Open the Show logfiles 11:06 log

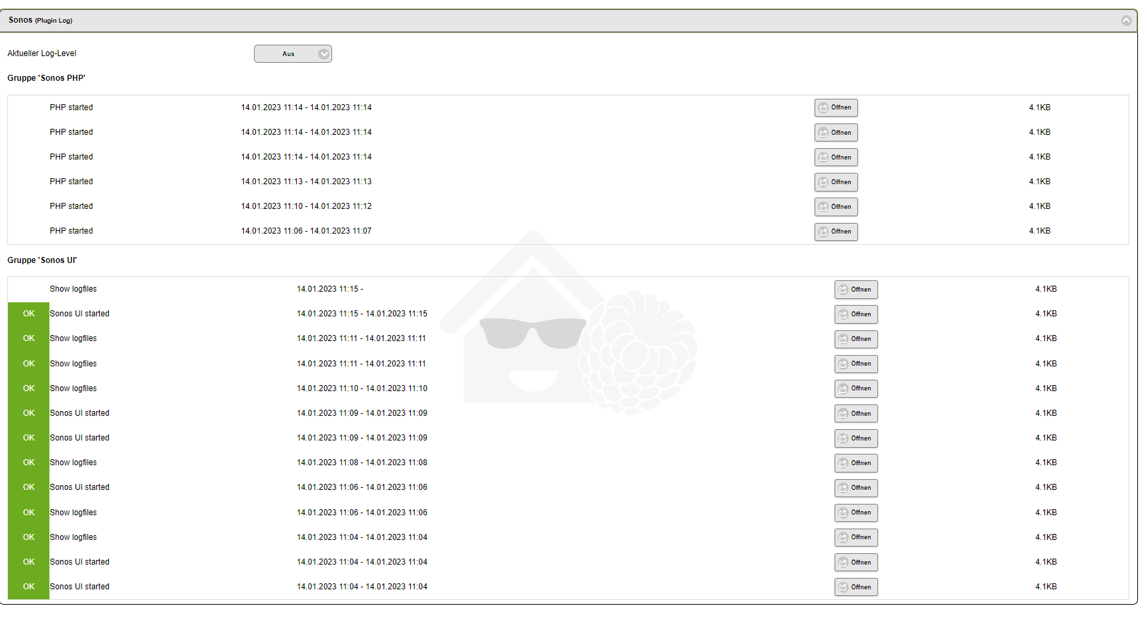pyautogui.click(x=856, y=513)
